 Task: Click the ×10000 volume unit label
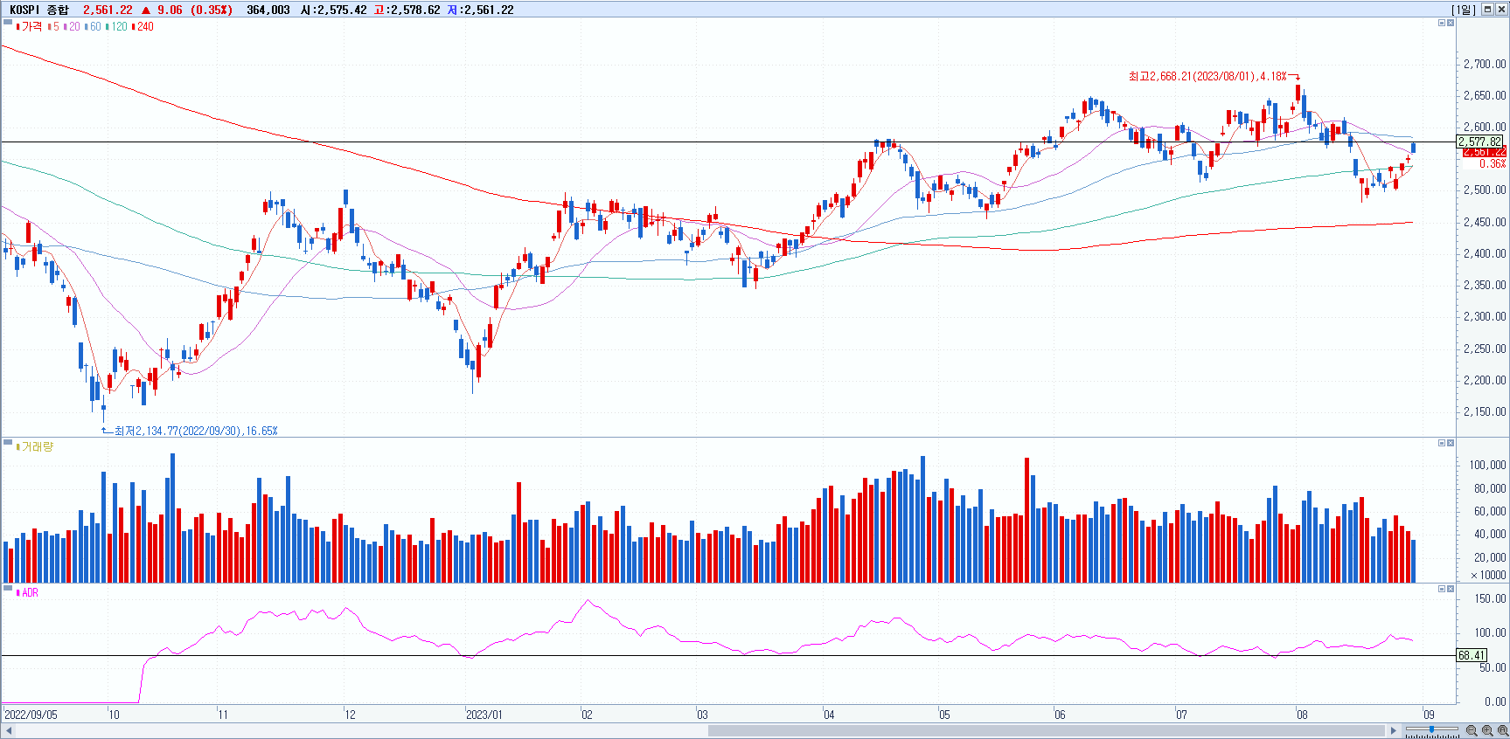[1488, 575]
